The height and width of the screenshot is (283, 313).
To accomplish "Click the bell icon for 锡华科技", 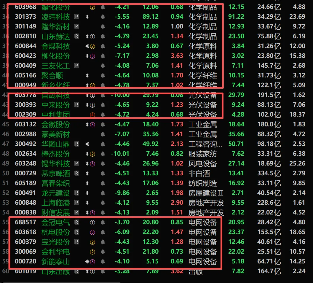I will point(103,163).
